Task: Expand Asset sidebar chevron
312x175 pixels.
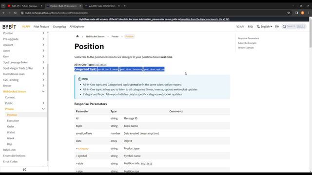Action: (x=43, y=51)
